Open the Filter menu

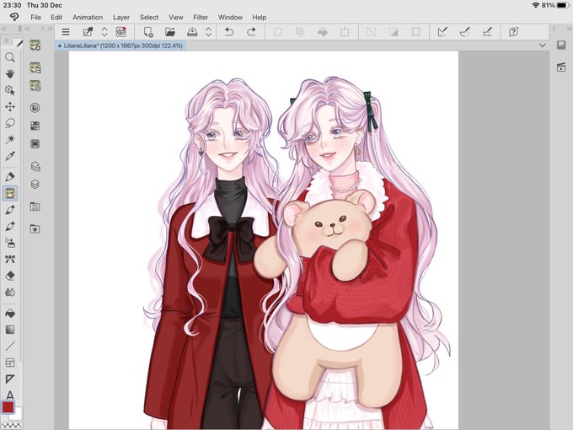tap(201, 17)
